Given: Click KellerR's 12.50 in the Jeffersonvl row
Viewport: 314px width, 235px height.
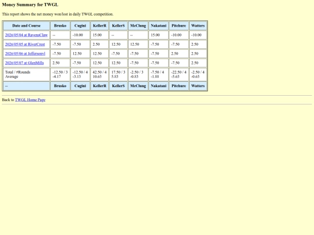Looking at the screenshot, I should [x=99, y=53].
